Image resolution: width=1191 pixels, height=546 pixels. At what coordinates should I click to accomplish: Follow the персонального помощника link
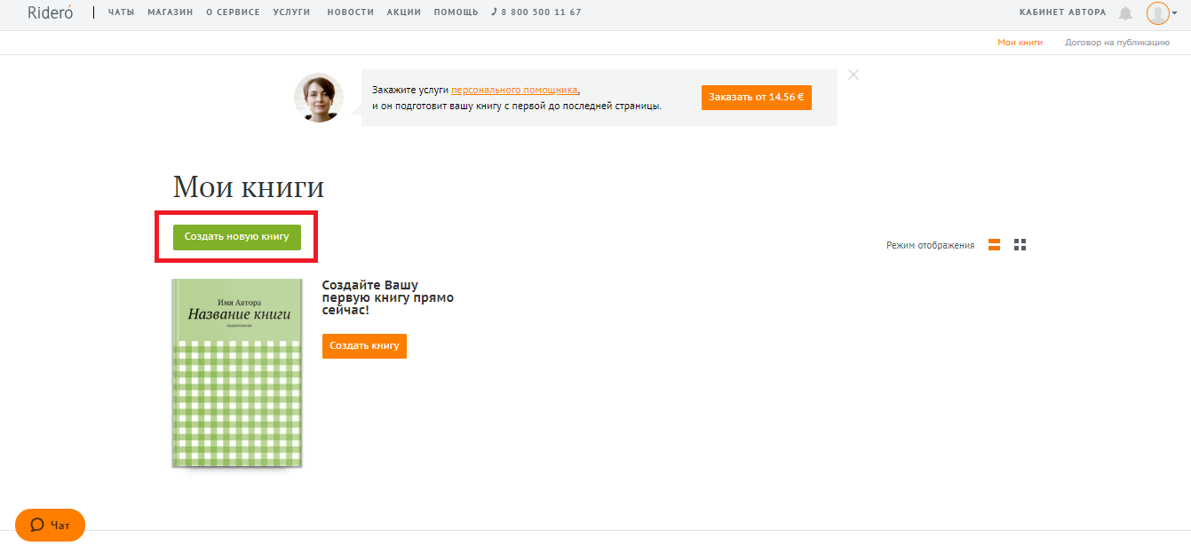pos(514,90)
